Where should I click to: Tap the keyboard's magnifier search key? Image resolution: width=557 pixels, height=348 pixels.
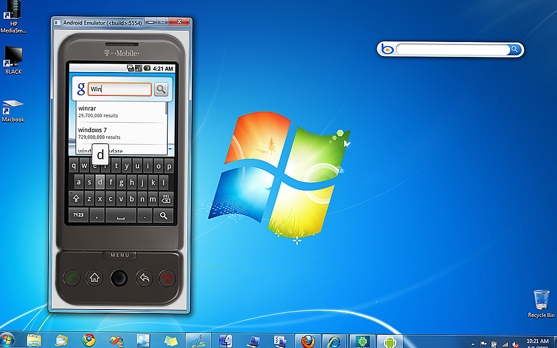[x=163, y=215]
